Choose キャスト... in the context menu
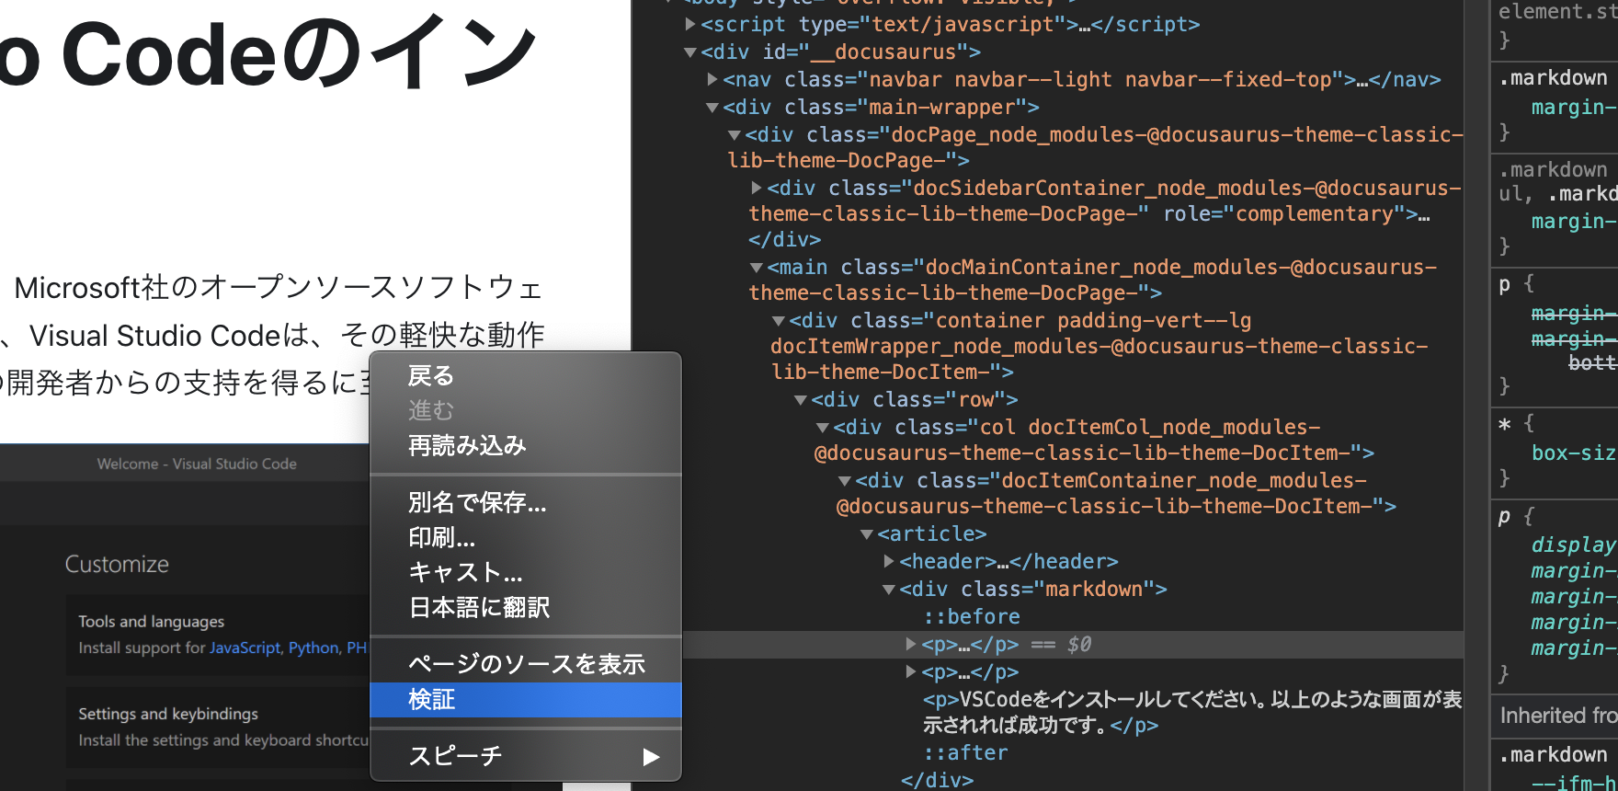The height and width of the screenshot is (791, 1618). [465, 572]
